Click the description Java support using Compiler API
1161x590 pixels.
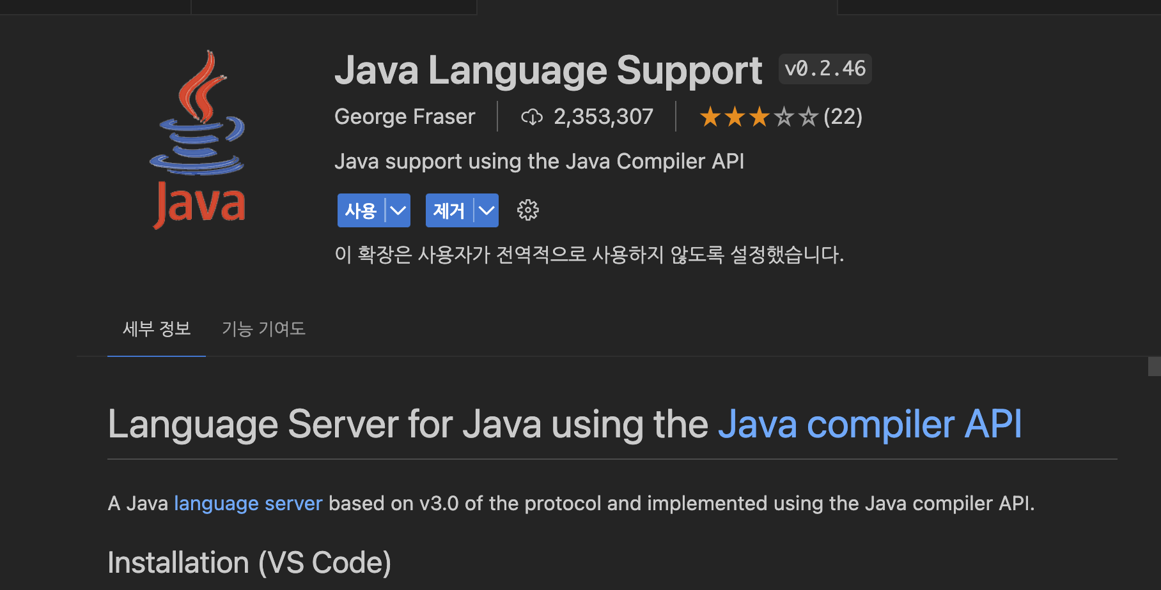click(x=539, y=162)
